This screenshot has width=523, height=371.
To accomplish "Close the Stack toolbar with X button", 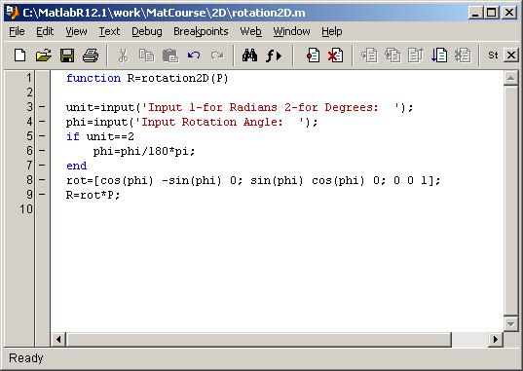I will click(511, 56).
